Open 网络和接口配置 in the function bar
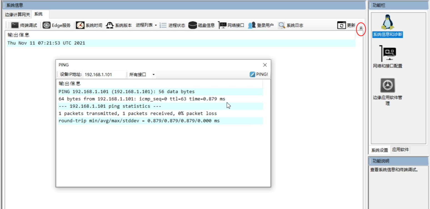430x209 pixels. (387, 57)
